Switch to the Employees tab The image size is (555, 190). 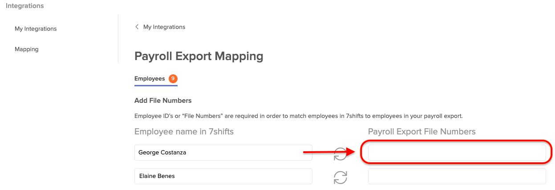click(x=150, y=79)
